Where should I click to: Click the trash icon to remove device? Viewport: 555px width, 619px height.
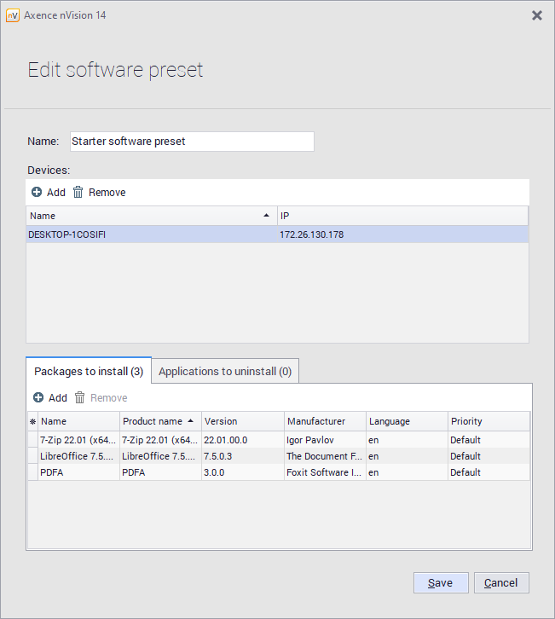point(78,193)
